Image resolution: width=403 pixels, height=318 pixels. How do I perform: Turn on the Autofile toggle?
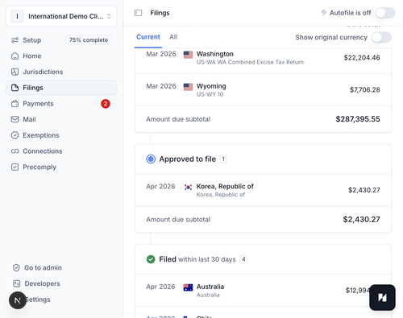click(x=385, y=13)
